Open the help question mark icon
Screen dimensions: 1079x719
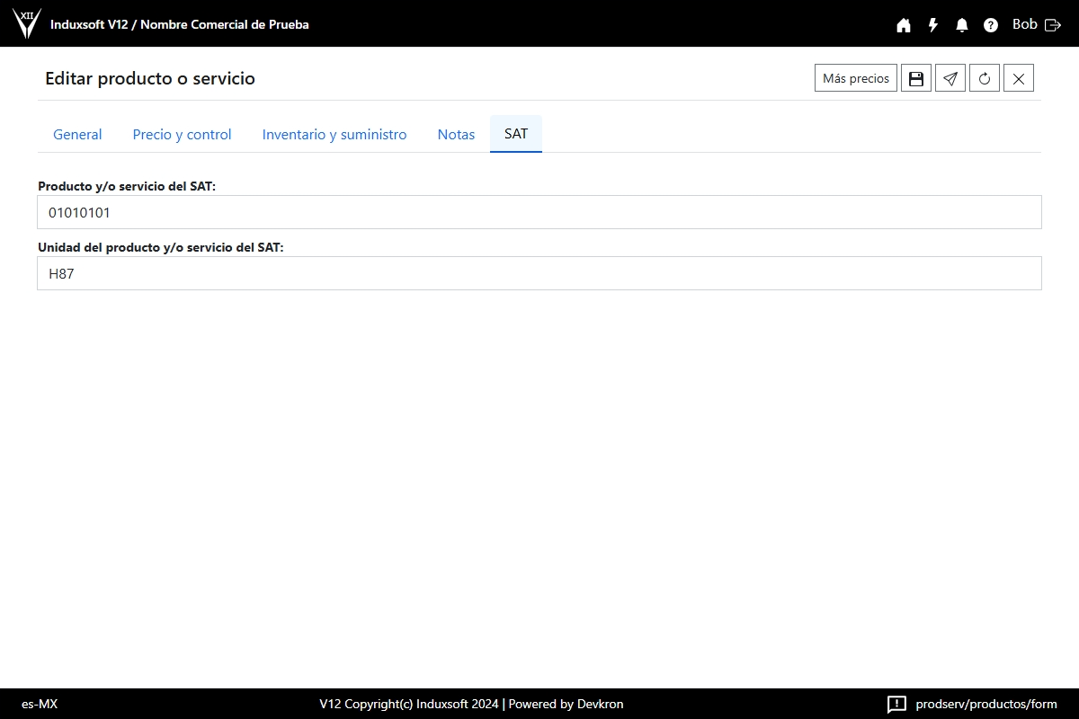[991, 25]
